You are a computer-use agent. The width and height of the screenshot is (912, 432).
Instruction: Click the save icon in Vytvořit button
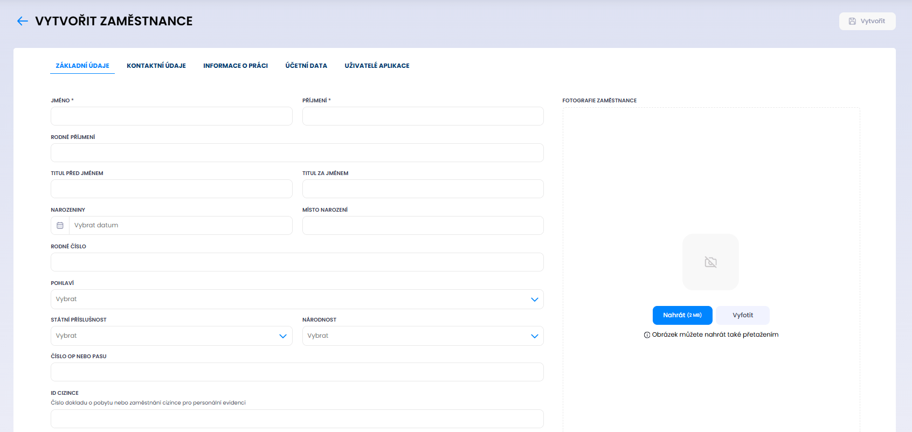pos(852,21)
